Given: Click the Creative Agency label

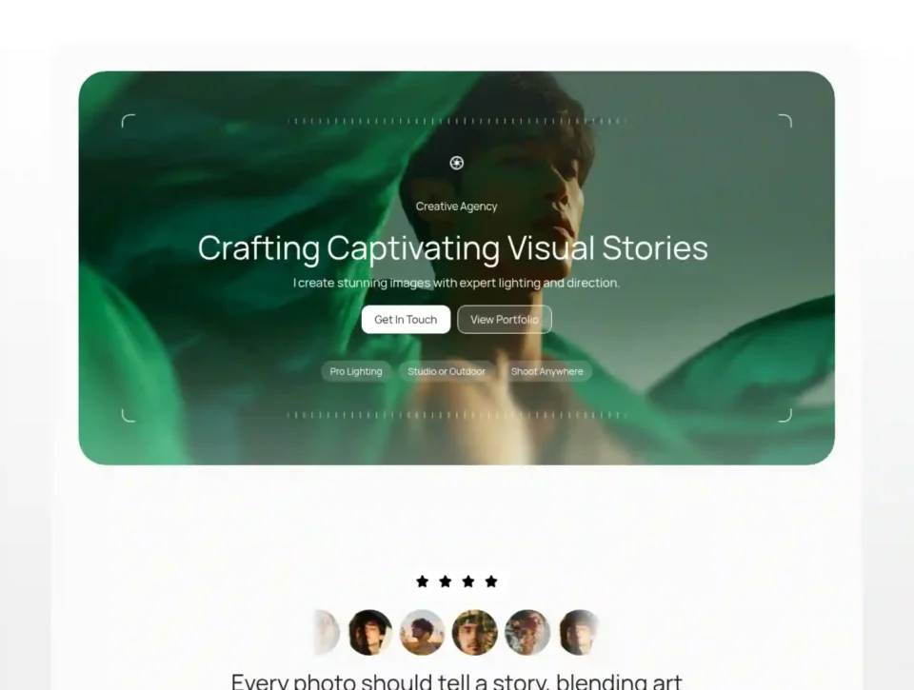Looking at the screenshot, I should (456, 207).
